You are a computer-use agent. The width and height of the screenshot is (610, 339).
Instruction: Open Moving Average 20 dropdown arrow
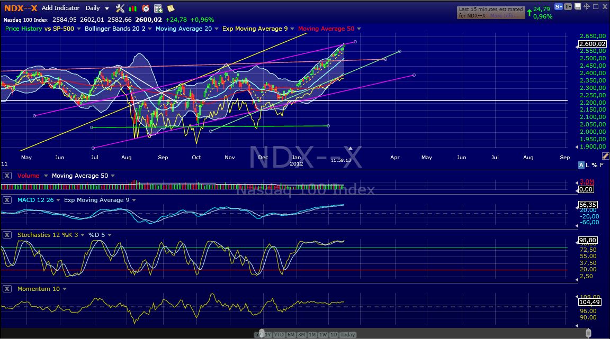coord(217,29)
